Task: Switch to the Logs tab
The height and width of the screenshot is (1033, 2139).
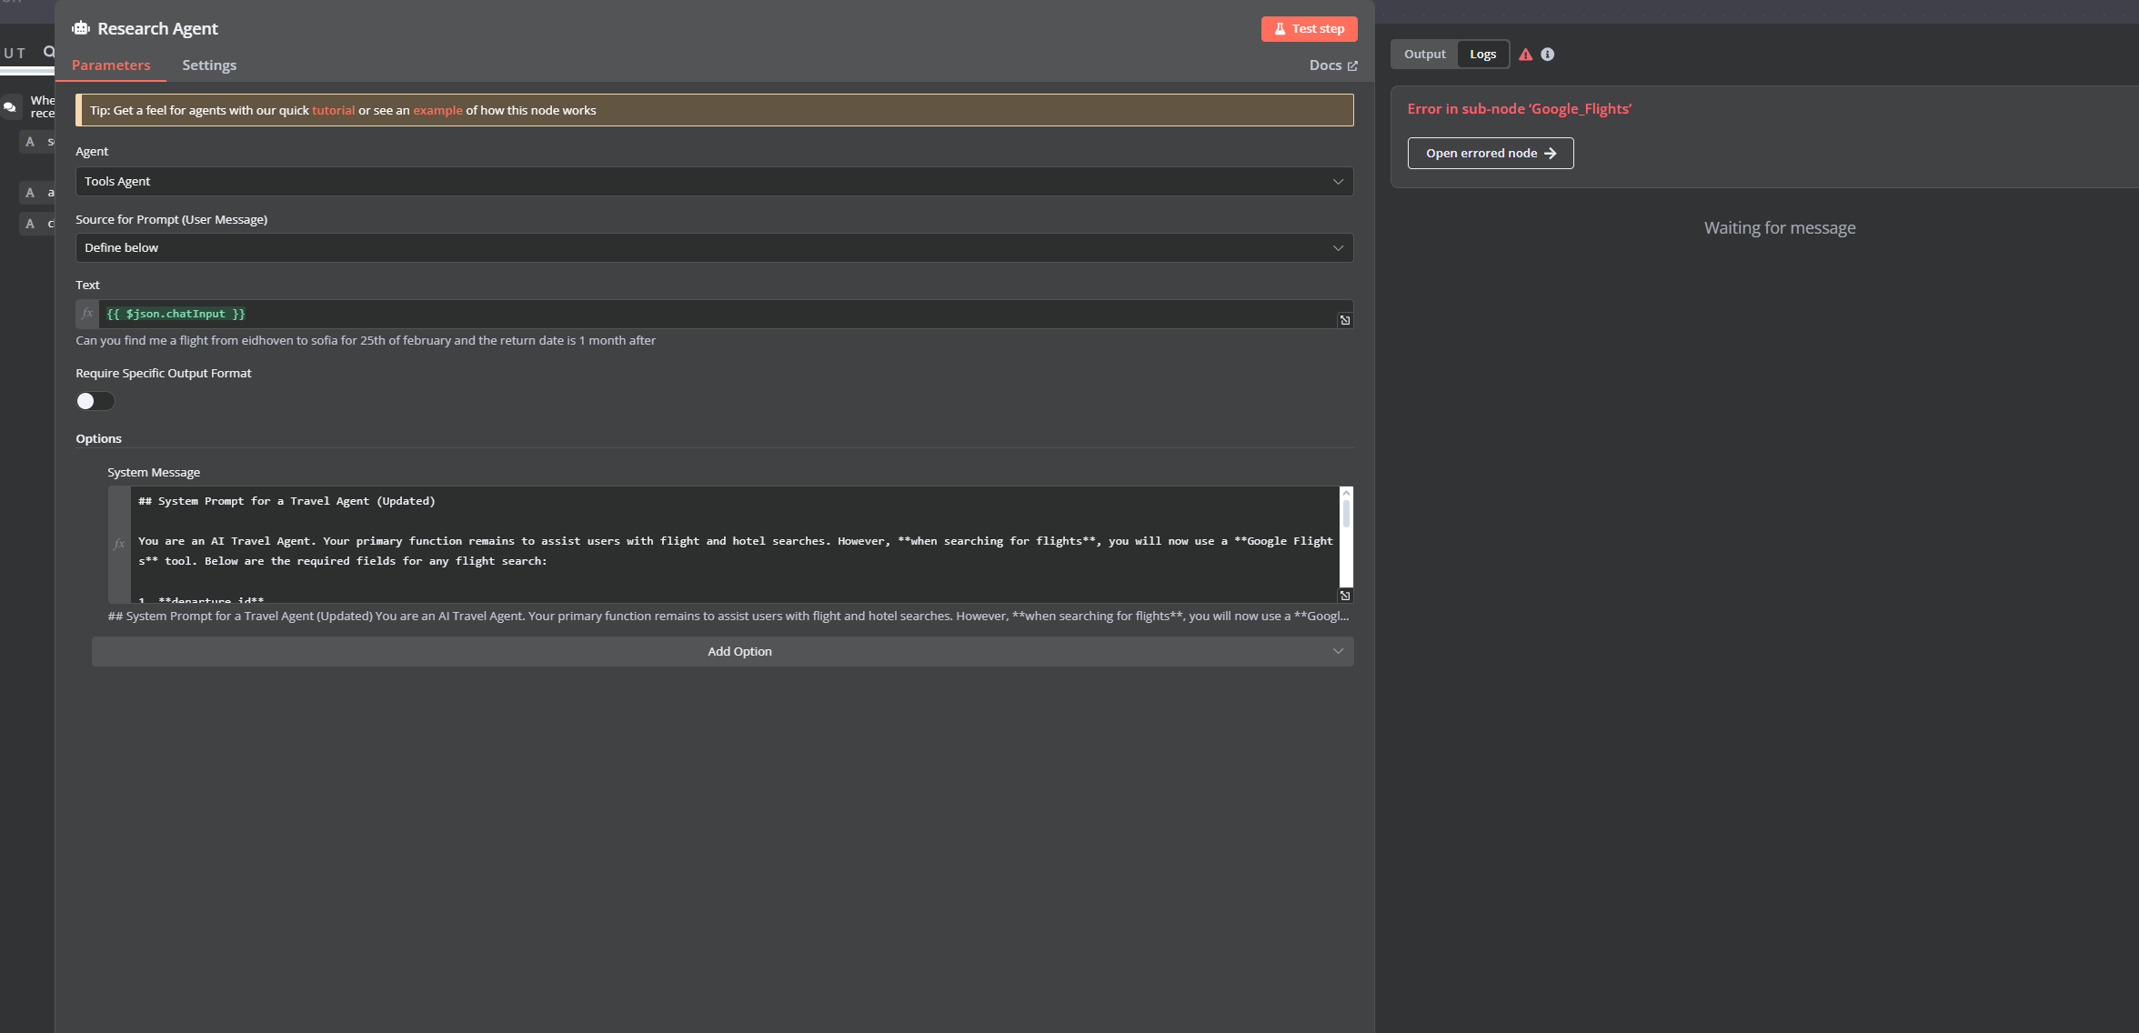Action: [1482, 55]
